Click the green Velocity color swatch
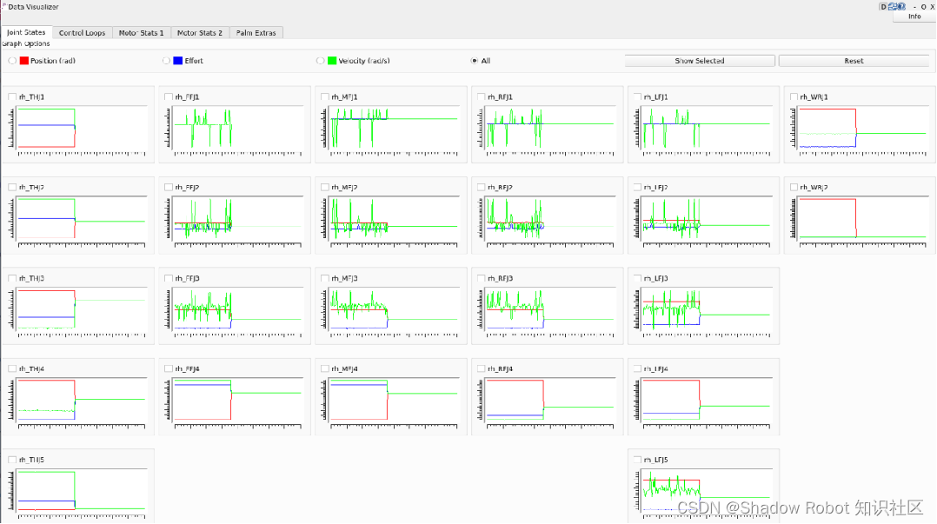This screenshot has height=524, width=937. (x=332, y=61)
